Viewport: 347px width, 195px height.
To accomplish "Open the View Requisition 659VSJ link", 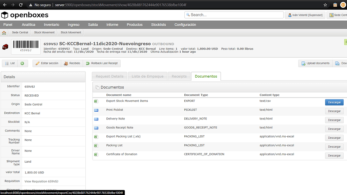I will [40, 181].
